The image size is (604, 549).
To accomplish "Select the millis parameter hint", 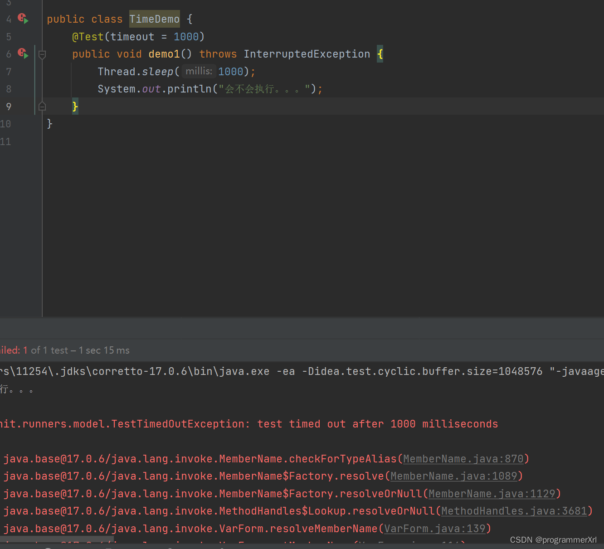I will [x=199, y=71].
